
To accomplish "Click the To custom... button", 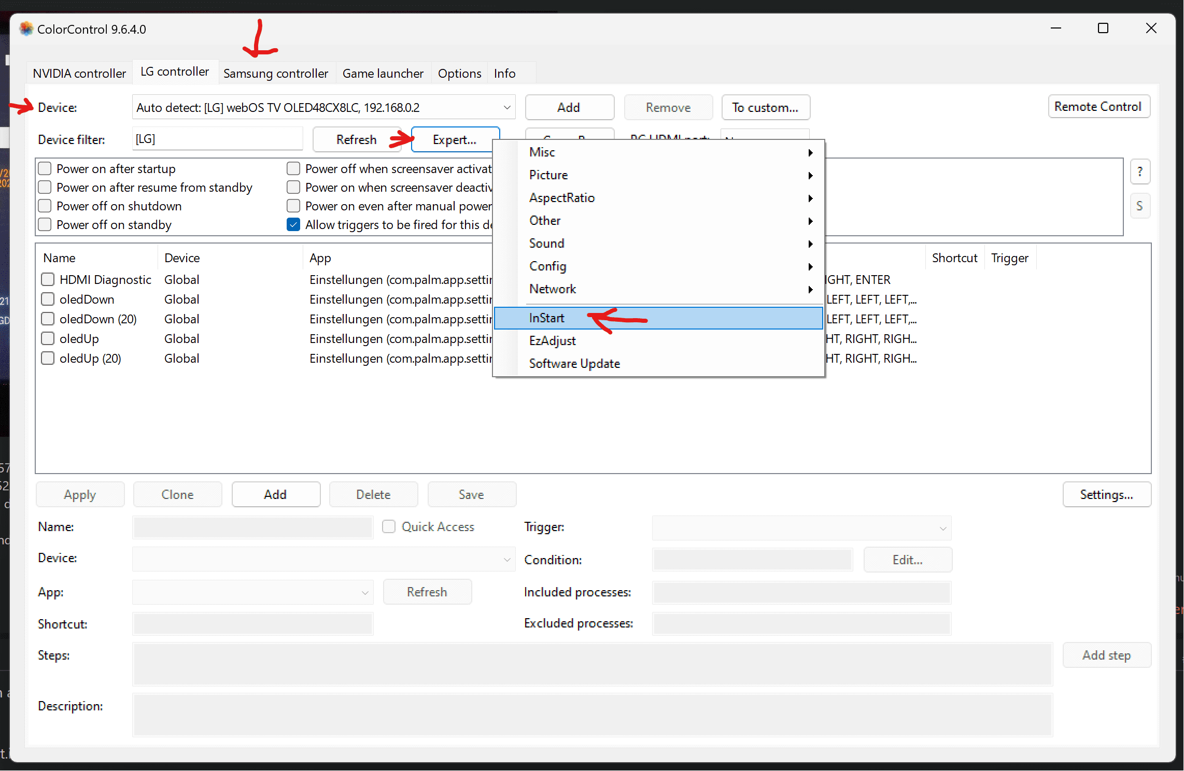I will click(x=765, y=107).
